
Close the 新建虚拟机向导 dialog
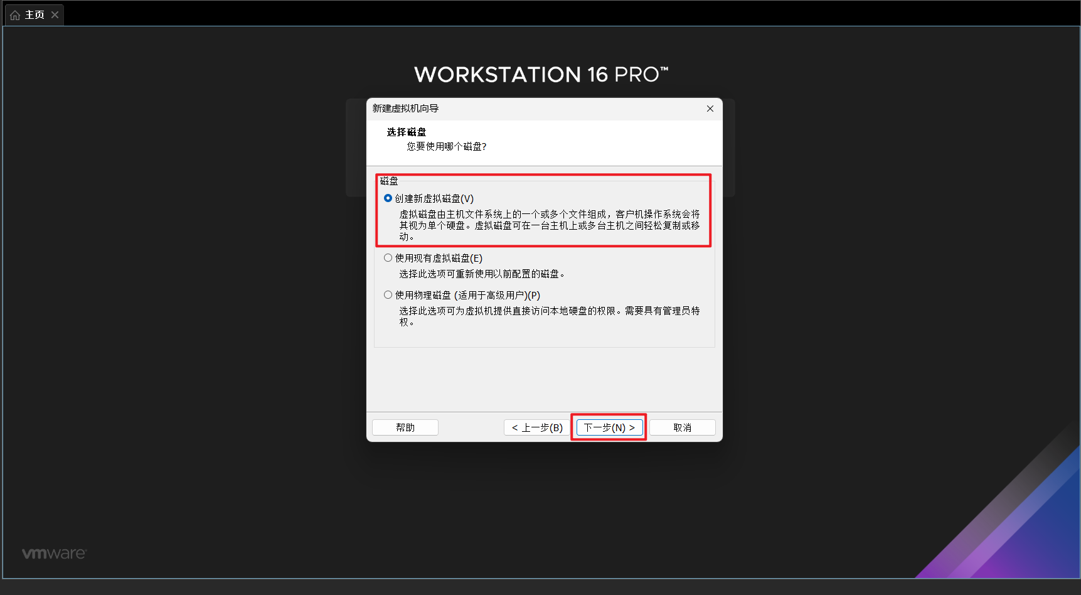point(710,109)
